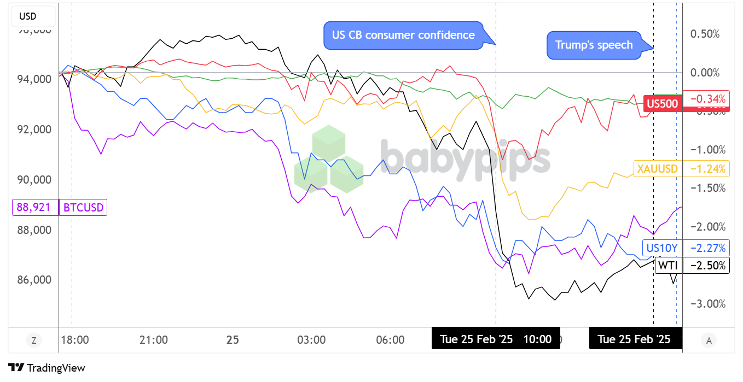Toggle the A auto-scale button
The image size is (743, 382).
coord(709,340)
